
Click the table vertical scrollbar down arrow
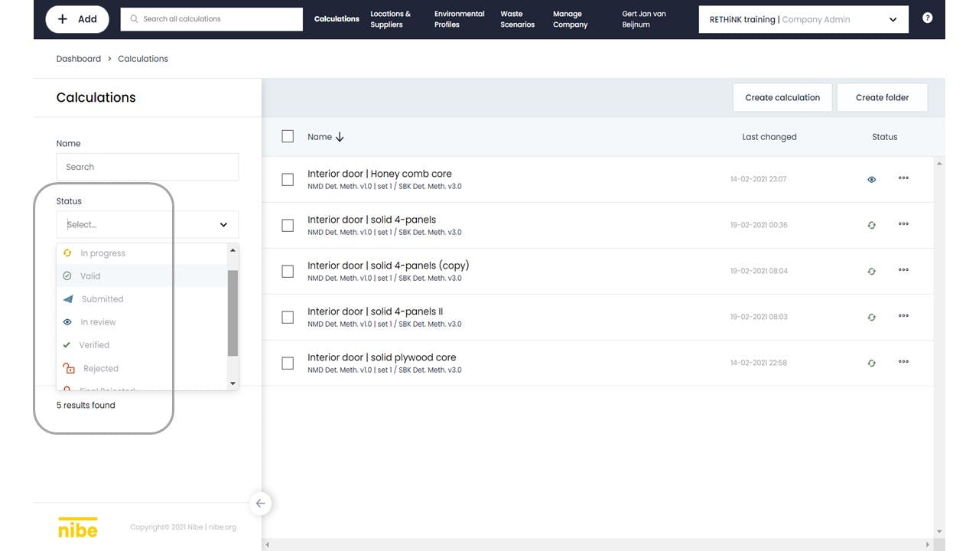[939, 532]
